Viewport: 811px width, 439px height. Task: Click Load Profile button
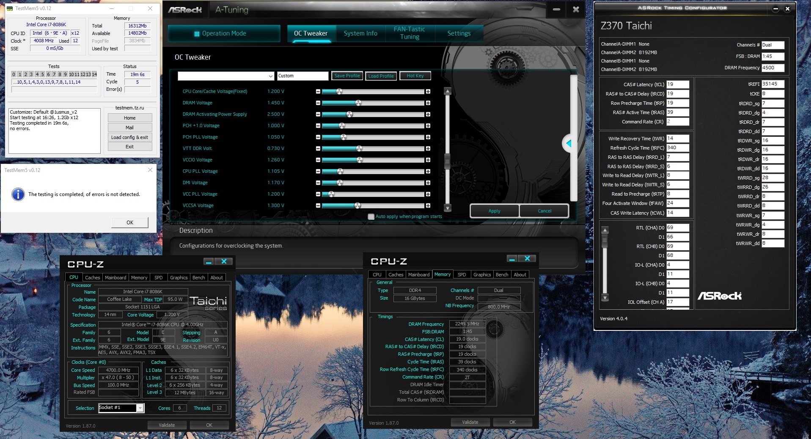381,76
